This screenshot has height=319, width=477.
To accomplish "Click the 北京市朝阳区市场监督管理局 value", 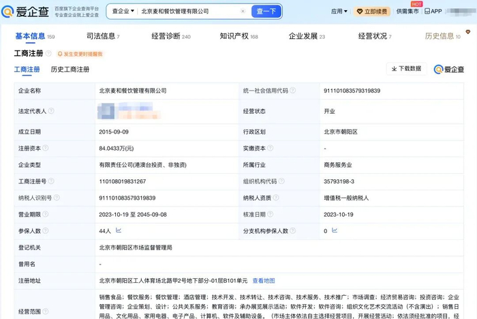I will click(x=136, y=248).
